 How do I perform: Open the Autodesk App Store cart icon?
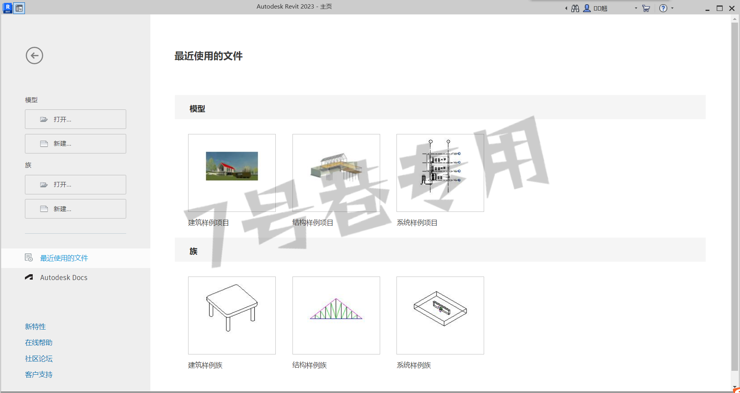[x=646, y=8]
